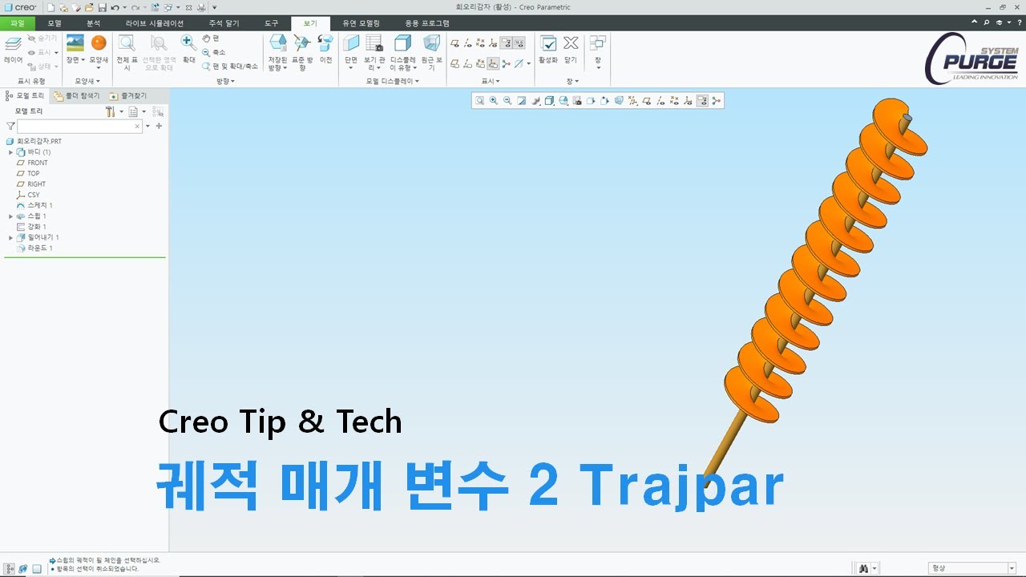This screenshot has width=1026, height=577.
Task: Click the filter funnel icon in model tree
Action: point(10,126)
